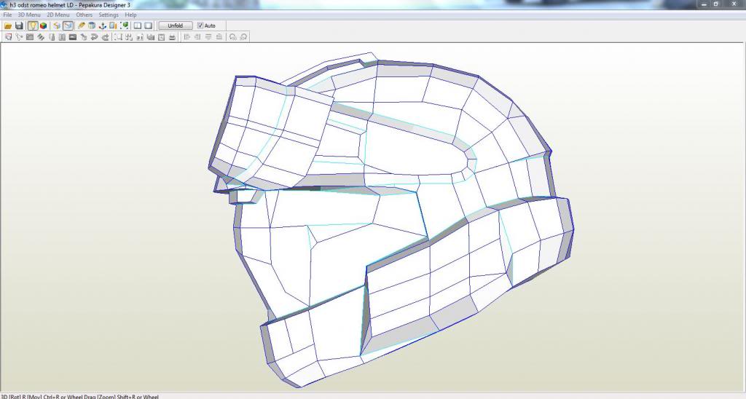The image size is (746, 399).
Task: Click the third icon in lower toolbar row
Action: pos(29,37)
